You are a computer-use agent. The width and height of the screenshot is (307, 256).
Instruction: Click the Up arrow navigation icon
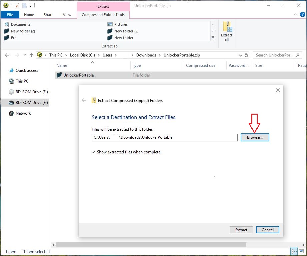point(32,55)
